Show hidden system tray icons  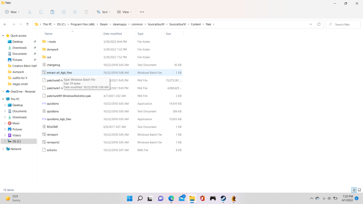click(312, 199)
